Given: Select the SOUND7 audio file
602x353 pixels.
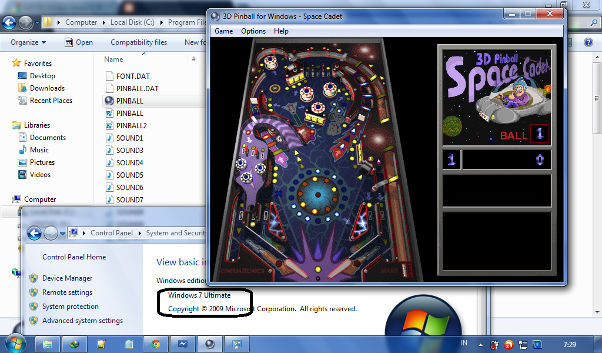Looking at the screenshot, I should point(129,199).
